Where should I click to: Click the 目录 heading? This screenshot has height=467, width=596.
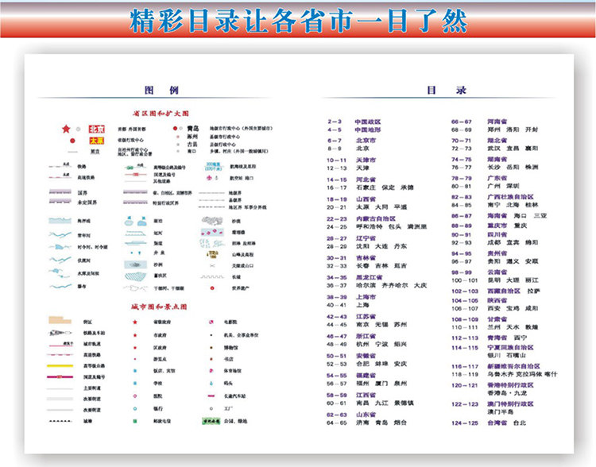(x=447, y=90)
